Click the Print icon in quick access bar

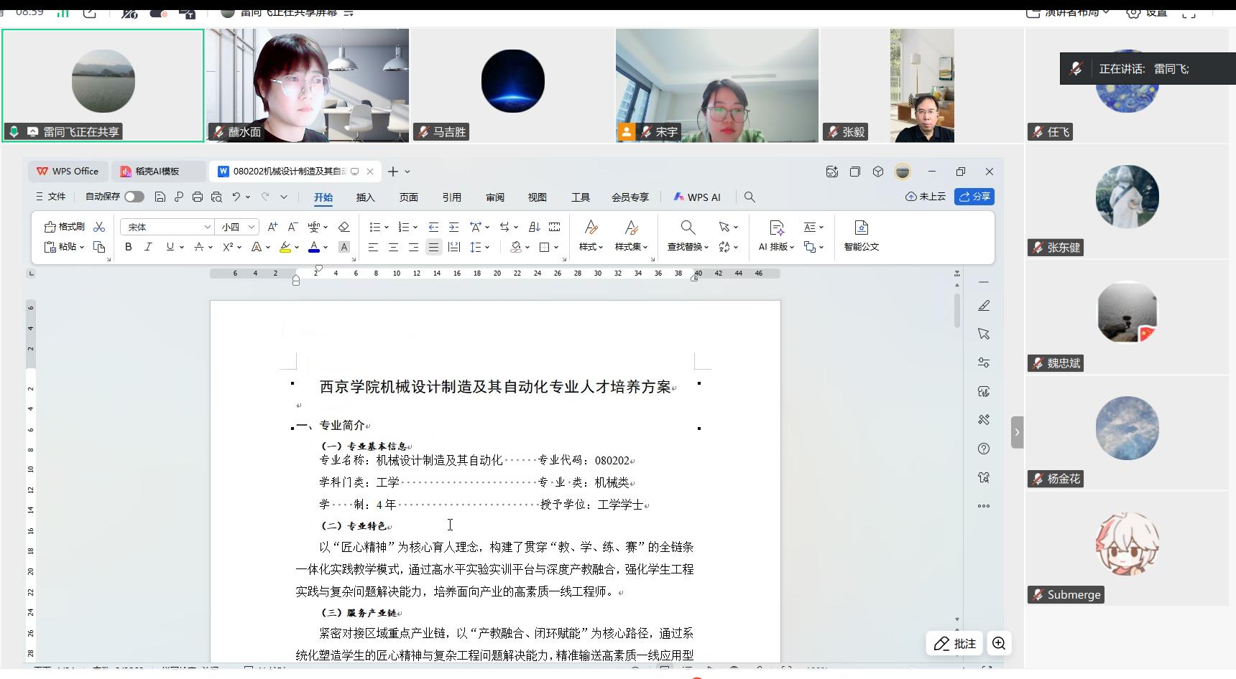tap(197, 197)
